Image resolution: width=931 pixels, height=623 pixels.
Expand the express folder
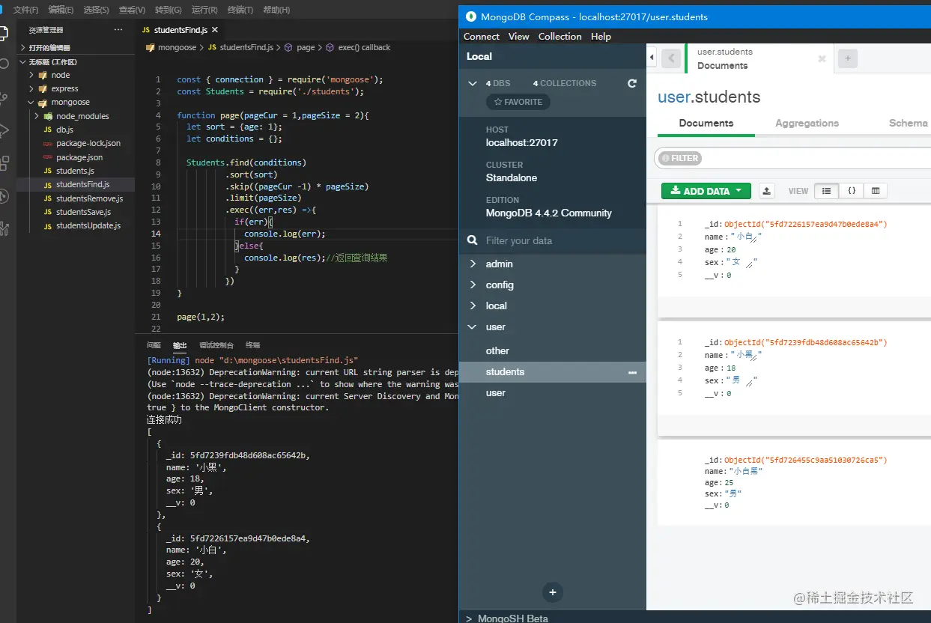tap(31, 88)
